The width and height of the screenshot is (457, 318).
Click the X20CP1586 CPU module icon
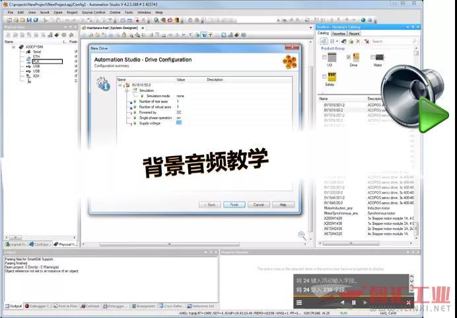tap(21, 47)
